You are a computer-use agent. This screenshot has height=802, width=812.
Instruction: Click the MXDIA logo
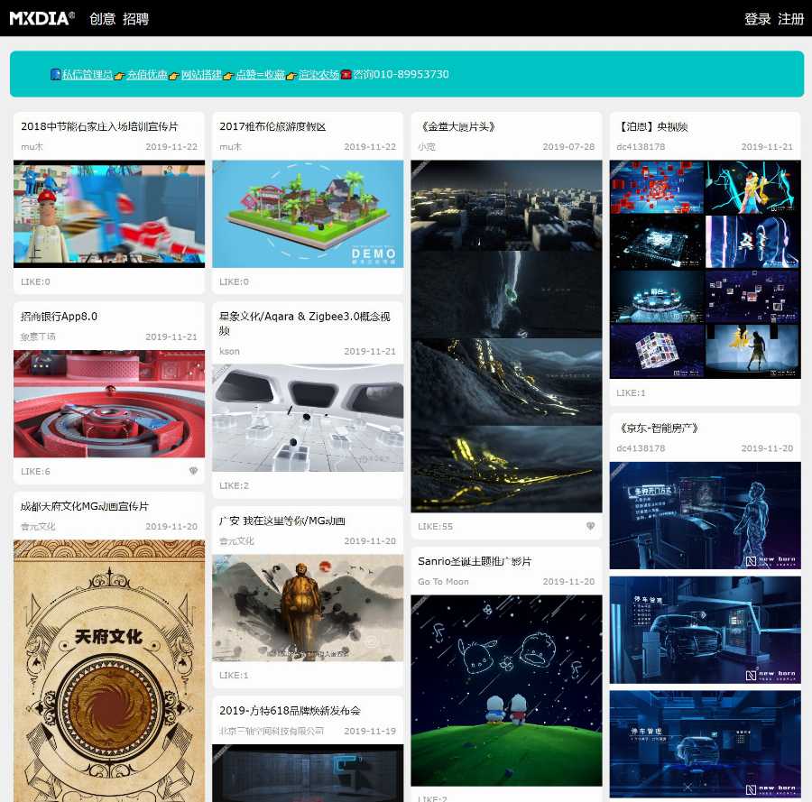pyautogui.click(x=42, y=19)
